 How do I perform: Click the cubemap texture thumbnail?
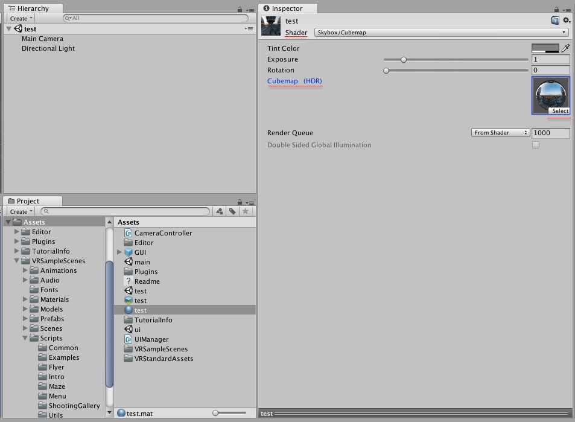551,95
